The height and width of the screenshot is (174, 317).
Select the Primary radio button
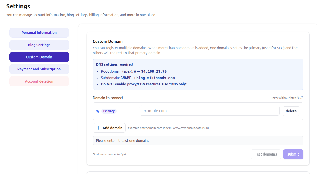coord(98,111)
